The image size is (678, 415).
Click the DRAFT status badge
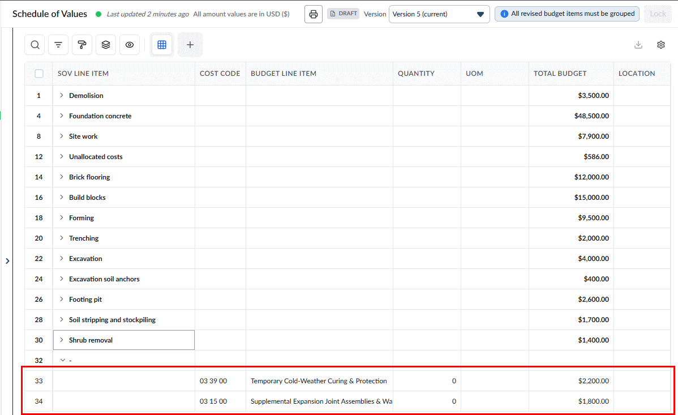(x=344, y=14)
